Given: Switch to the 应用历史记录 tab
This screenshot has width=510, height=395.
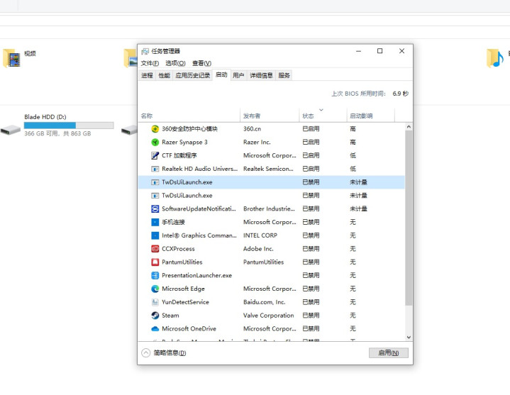Looking at the screenshot, I should tap(192, 75).
